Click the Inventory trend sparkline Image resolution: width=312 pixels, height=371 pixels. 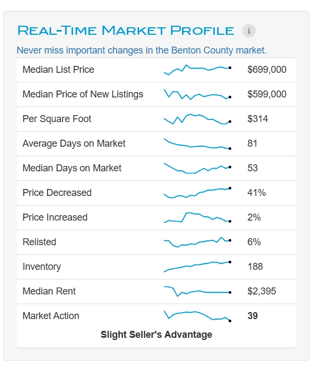pos(197,267)
